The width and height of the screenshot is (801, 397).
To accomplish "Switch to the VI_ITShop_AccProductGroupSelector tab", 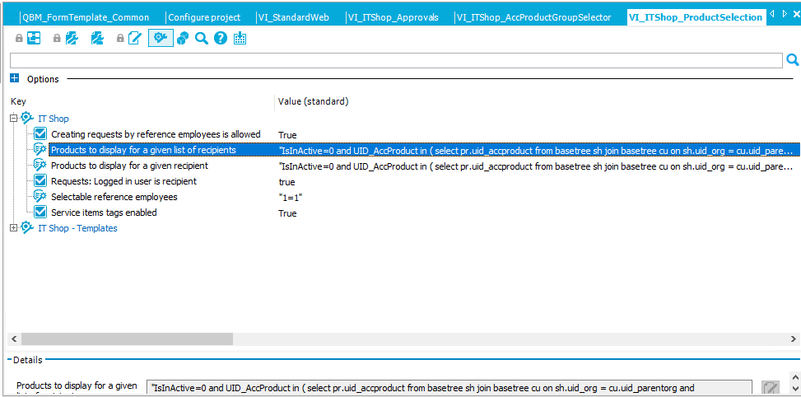I will pyautogui.click(x=534, y=17).
